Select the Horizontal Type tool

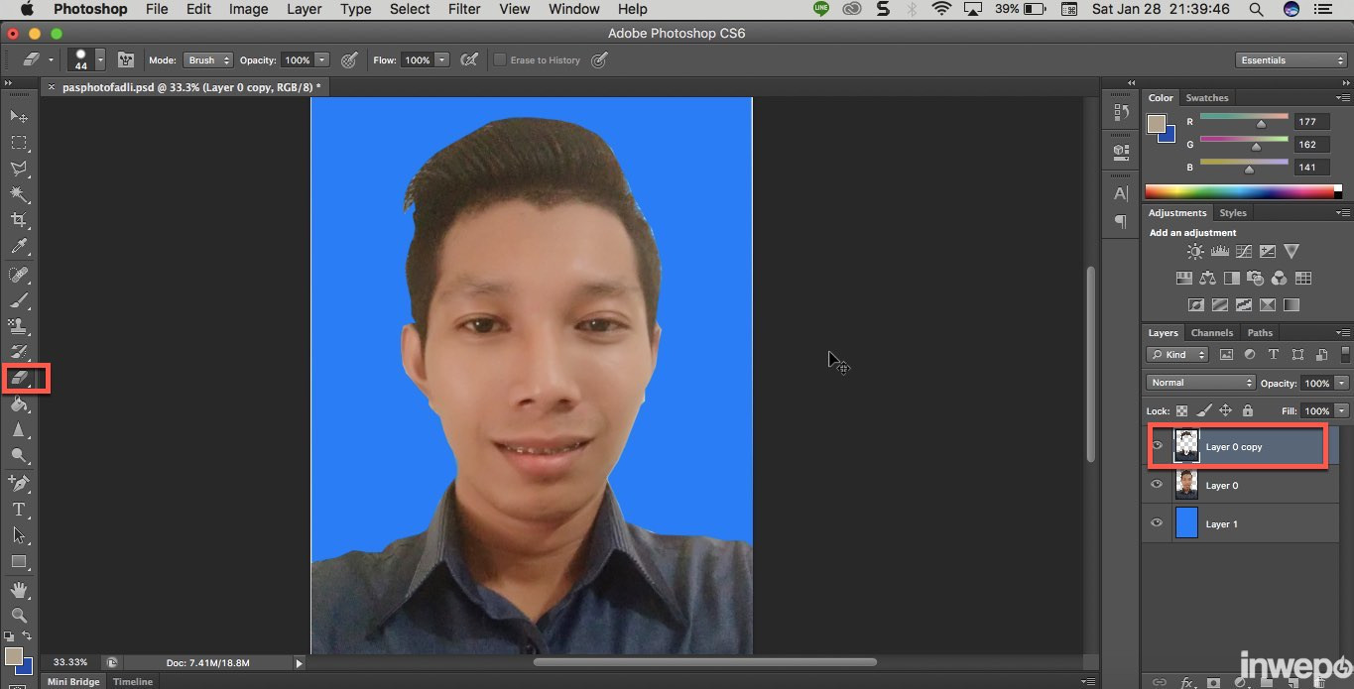(19, 510)
